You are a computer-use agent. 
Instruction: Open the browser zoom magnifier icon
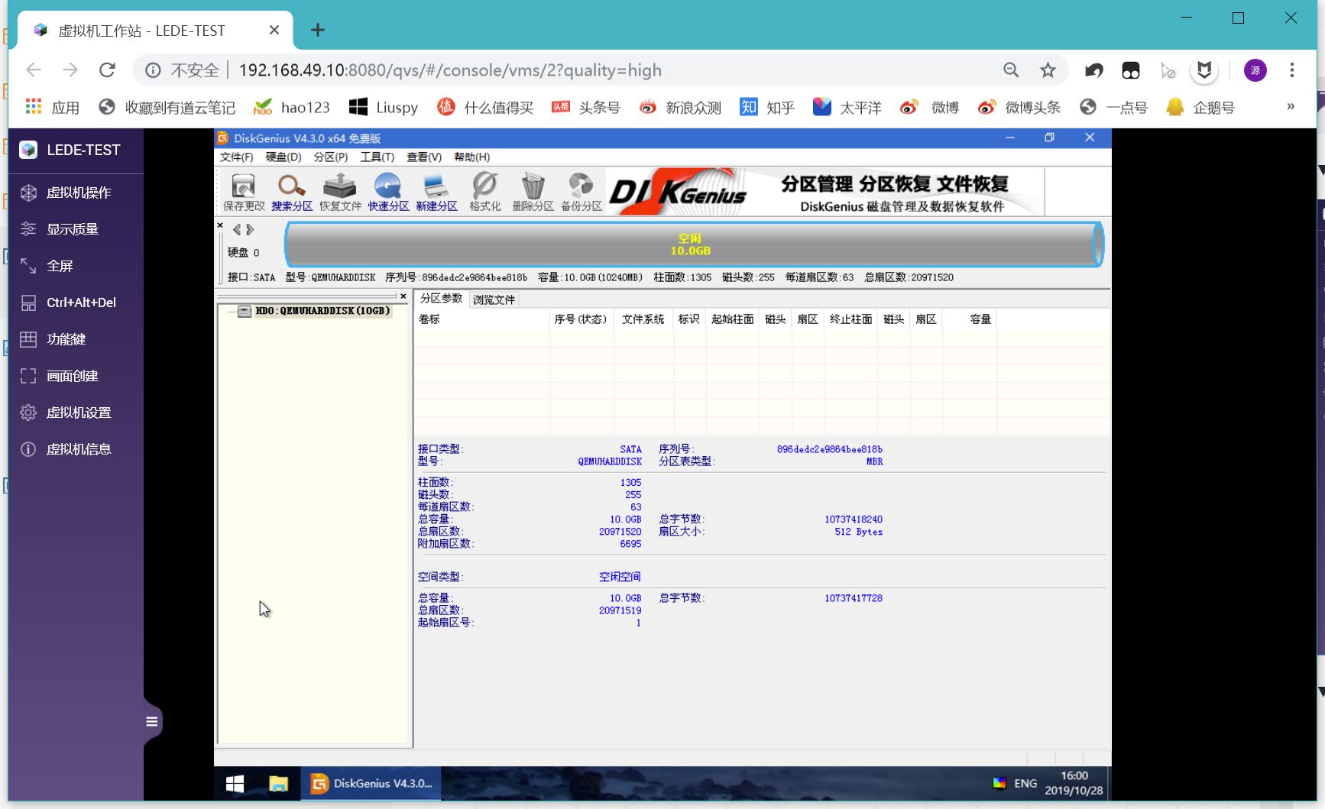coord(1011,70)
